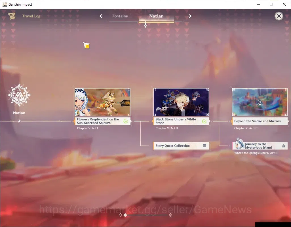Open the Flowers Resplendent Act I thumbnail
Screen dimensions: 291x227
pyautogui.click(x=102, y=102)
